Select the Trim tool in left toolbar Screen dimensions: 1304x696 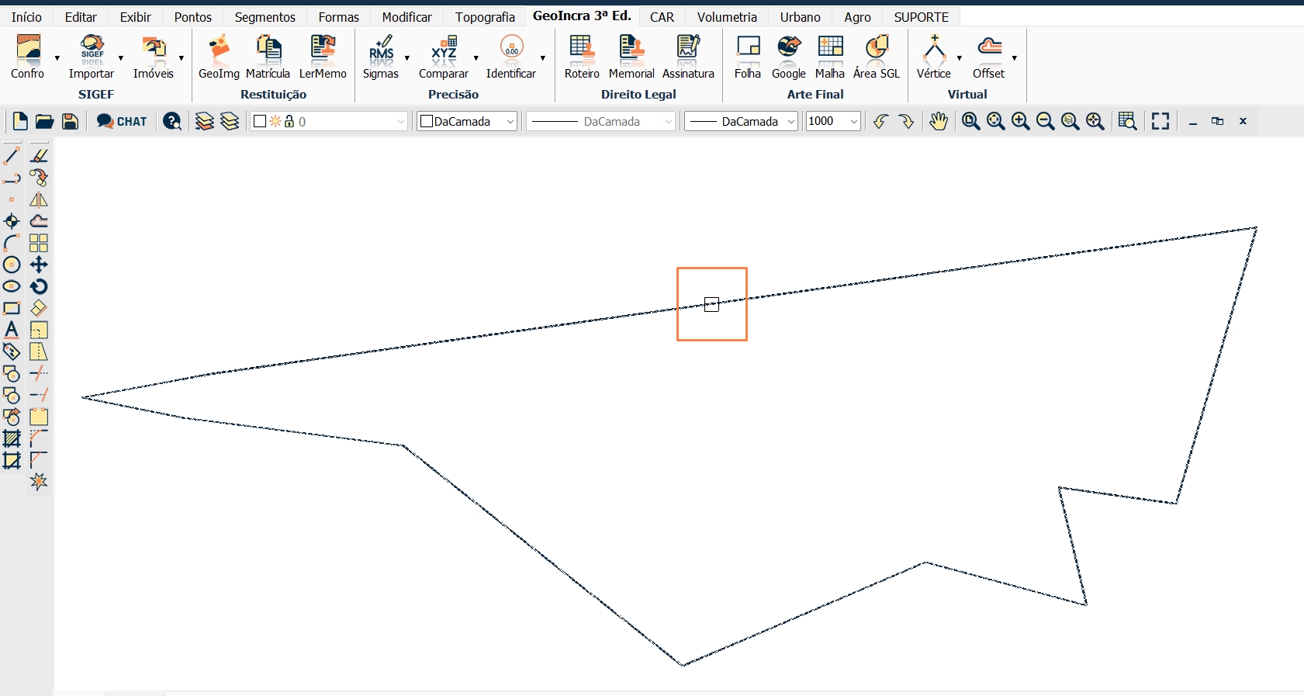[x=39, y=373]
